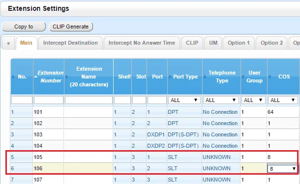Open User Group filter dropdown
Viewport: 300px width, 184px height.
point(253,100)
